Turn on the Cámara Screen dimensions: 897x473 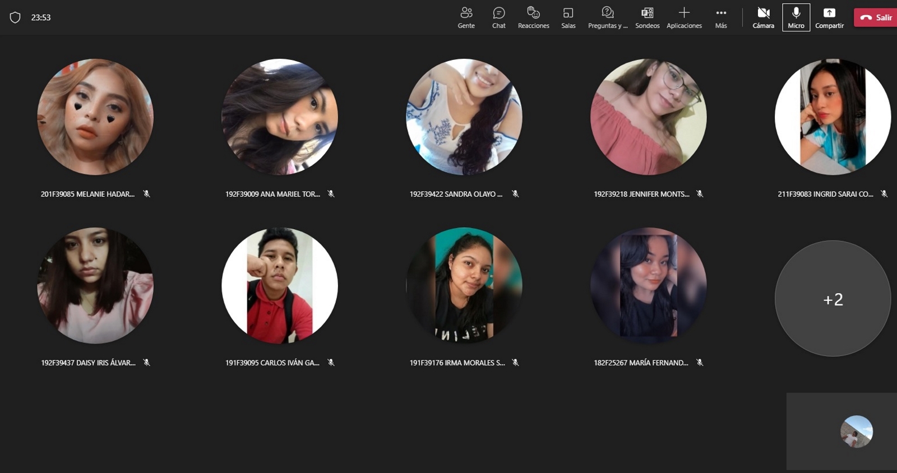pos(763,18)
